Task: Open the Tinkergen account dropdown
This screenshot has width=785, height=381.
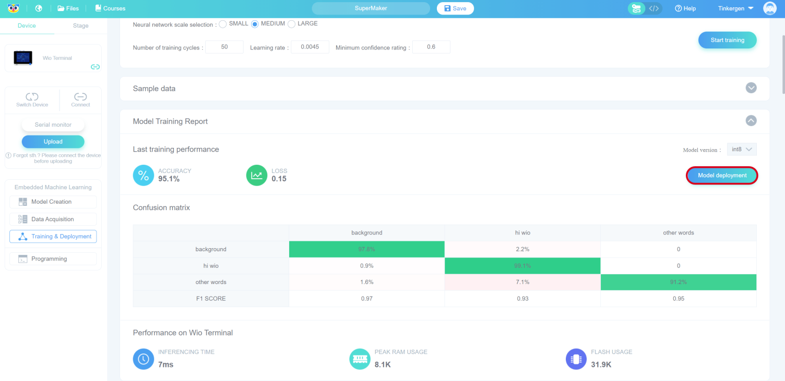Action: [x=735, y=8]
